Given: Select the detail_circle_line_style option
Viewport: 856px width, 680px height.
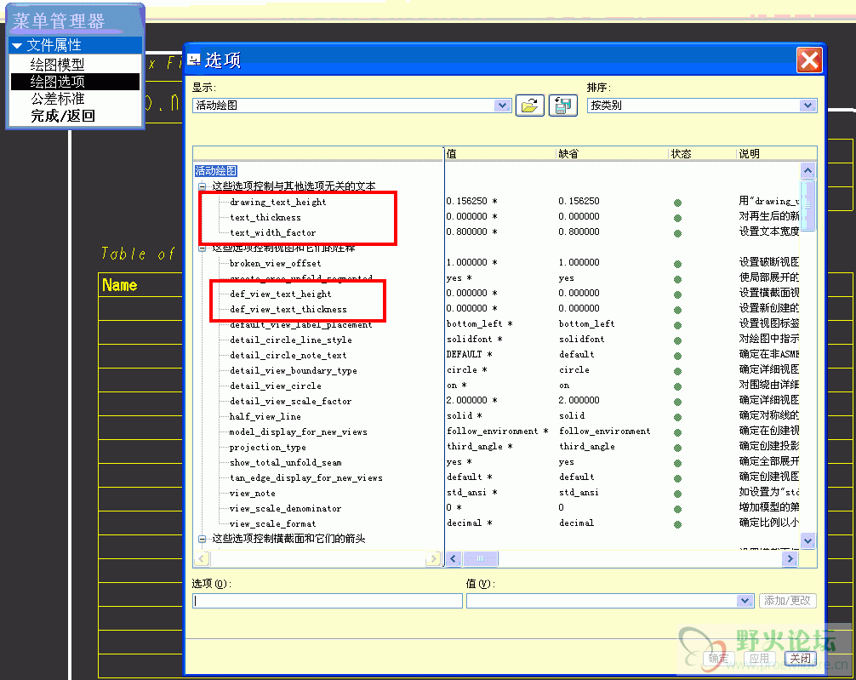Looking at the screenshot, I should (x=291, y=340).
